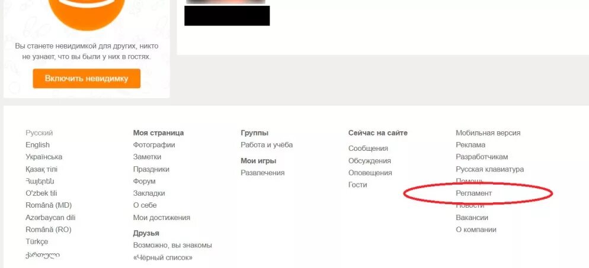
Task: Open the Регламент link
Action: [x=473, y=193]
